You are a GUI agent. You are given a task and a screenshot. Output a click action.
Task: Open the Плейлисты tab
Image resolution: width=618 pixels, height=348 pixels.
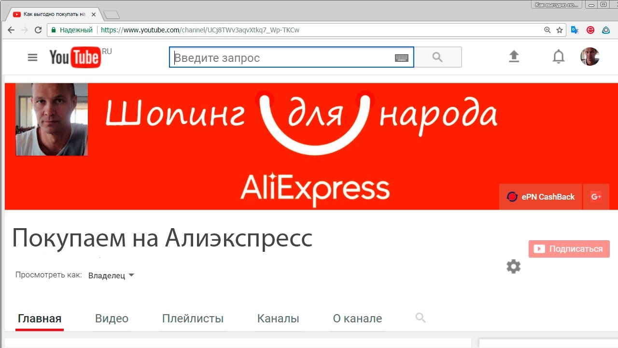click(x=193, y=319)
